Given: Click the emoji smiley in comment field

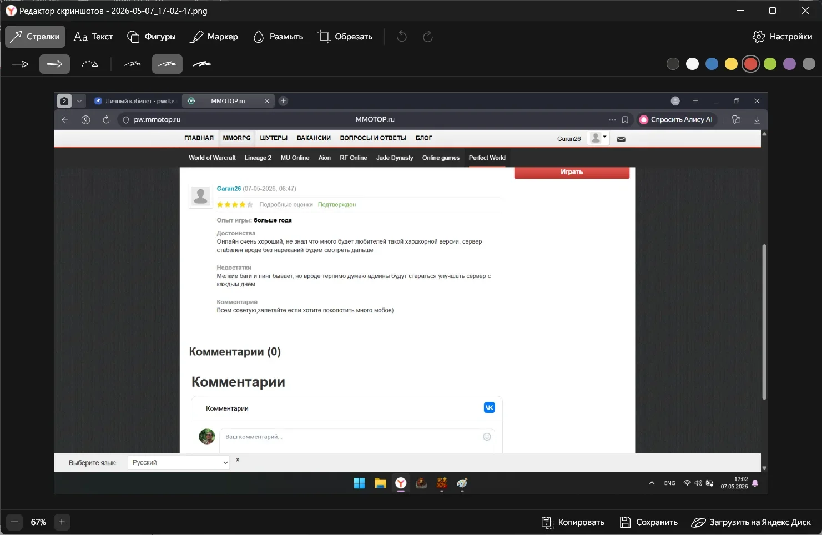Looking at the screenshot, I should click(x=487, y=437).
